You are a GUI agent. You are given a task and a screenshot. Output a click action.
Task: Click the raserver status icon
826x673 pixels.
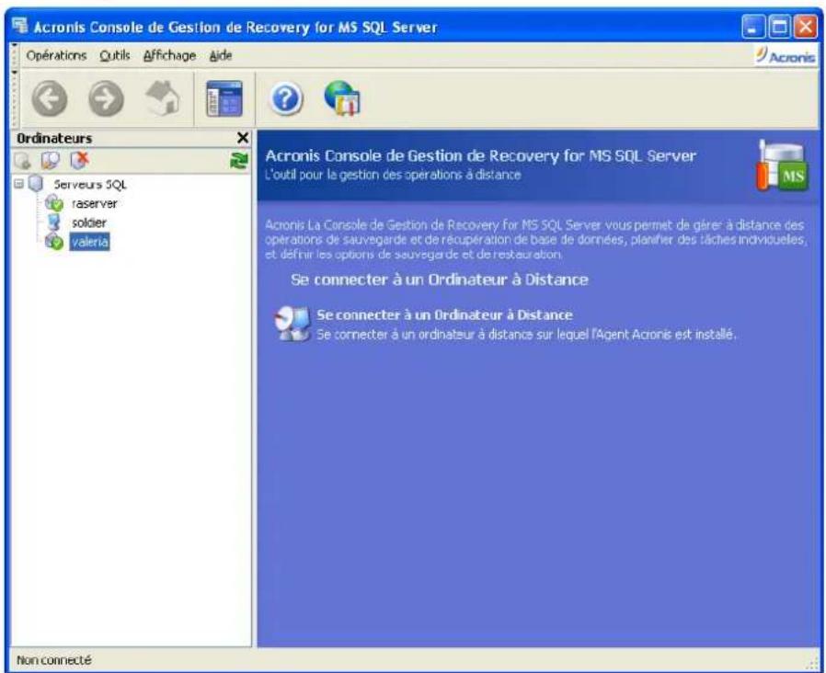point(53,203)
